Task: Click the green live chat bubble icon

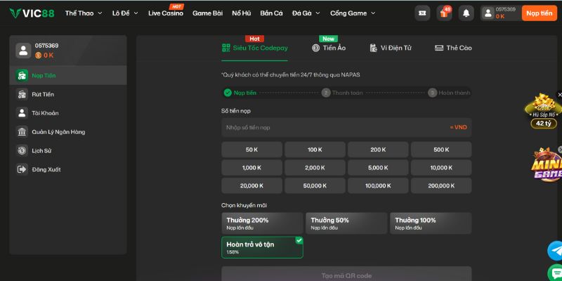Action: [555, 273]
